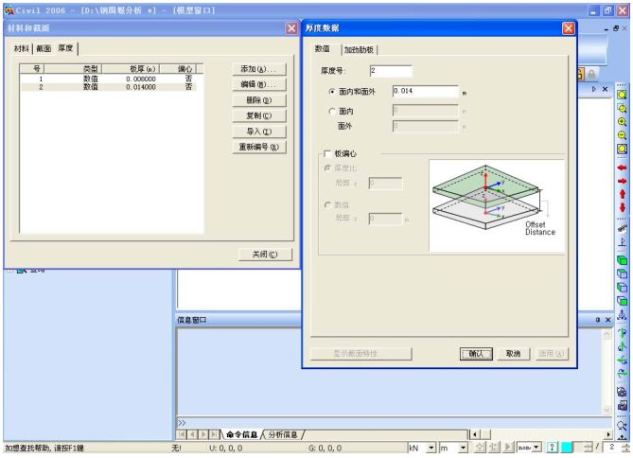Cancel thickness dialog with 取消
This screenshot has height=458, width=633.
click(513, 354)
